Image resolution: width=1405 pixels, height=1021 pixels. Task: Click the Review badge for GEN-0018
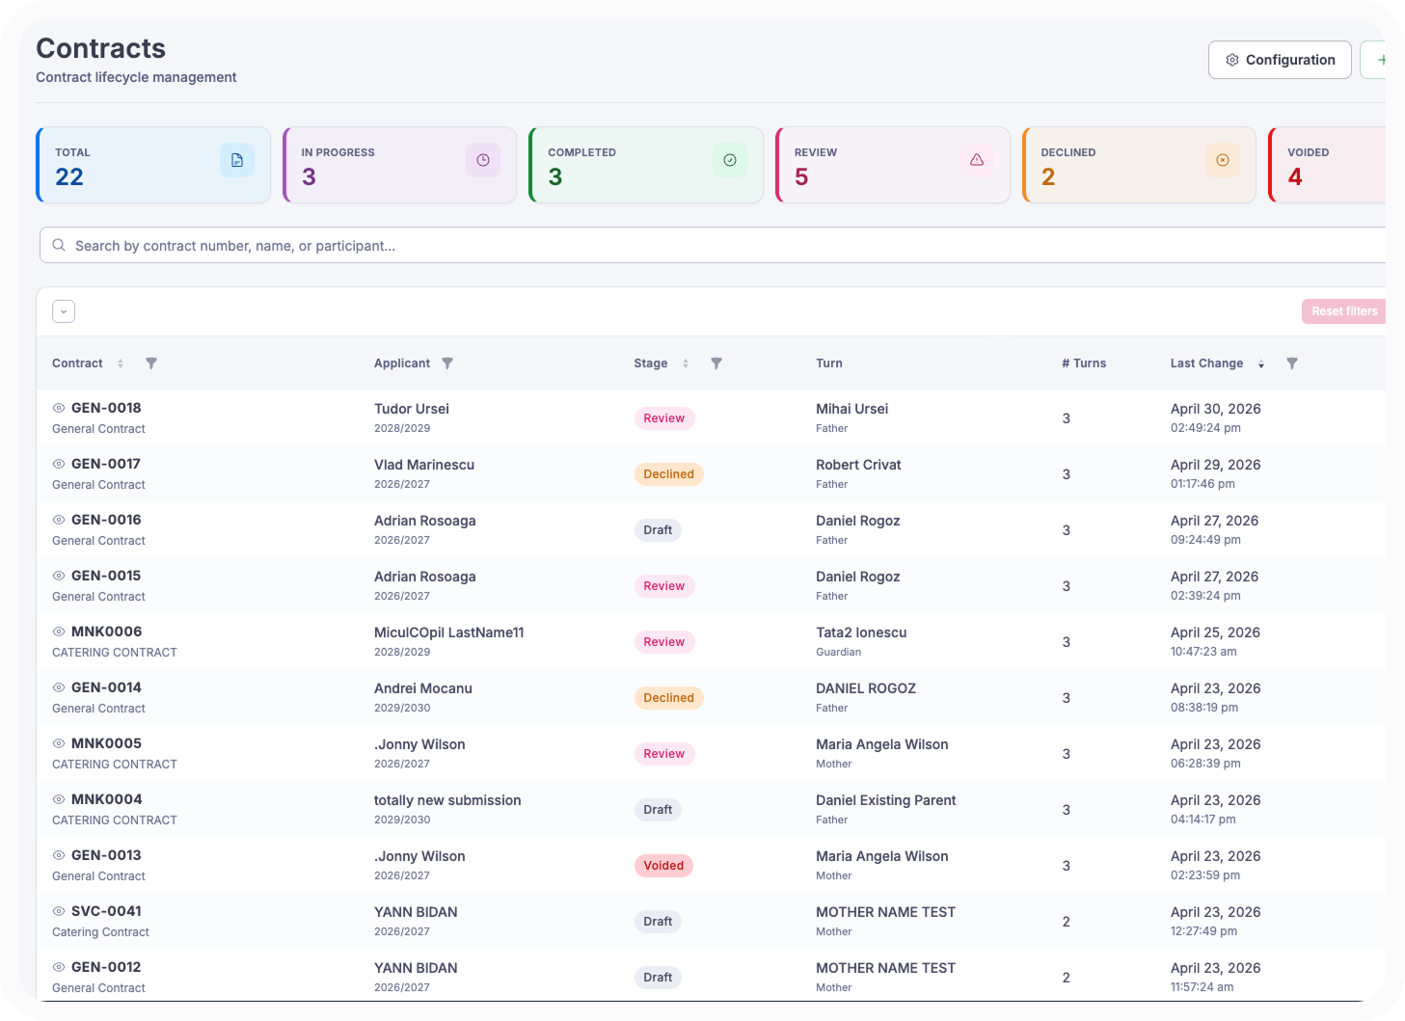tap(664, 418)
